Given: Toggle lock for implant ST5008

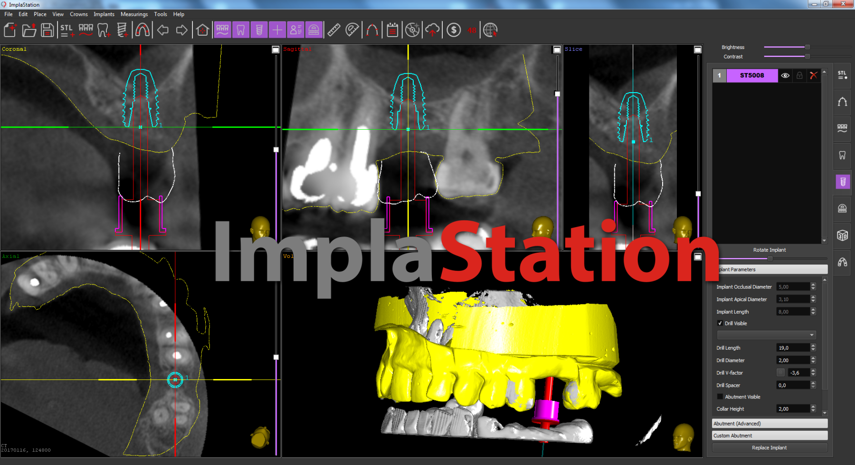Looking at the screenshot, I should click(799, 76).
